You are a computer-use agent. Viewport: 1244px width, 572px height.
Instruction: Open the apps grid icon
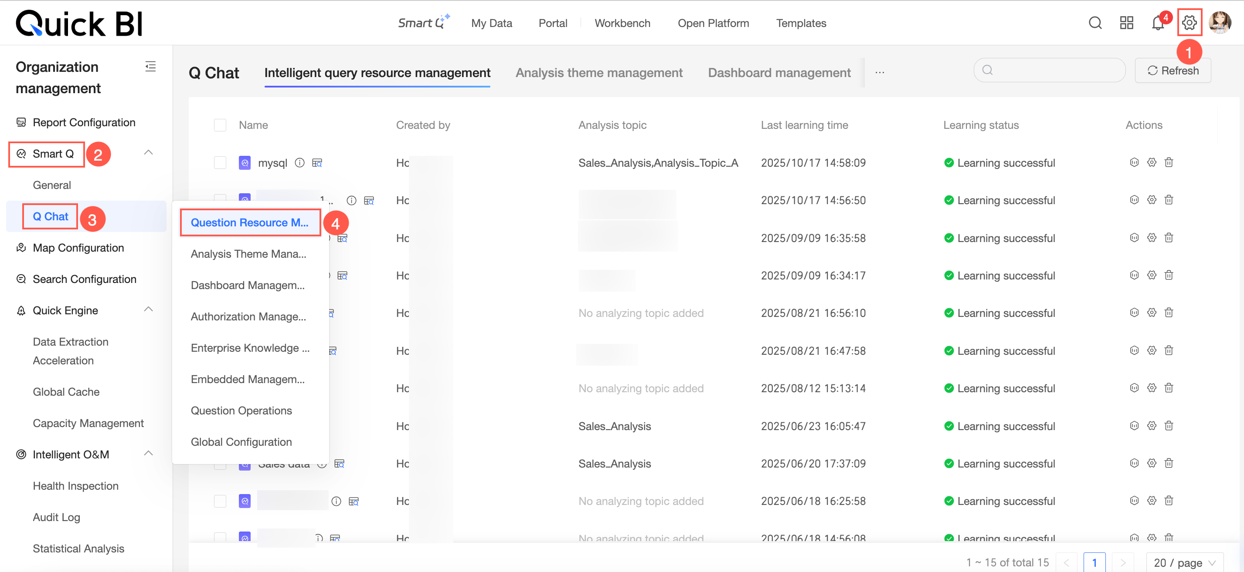tap(1126, 23)
